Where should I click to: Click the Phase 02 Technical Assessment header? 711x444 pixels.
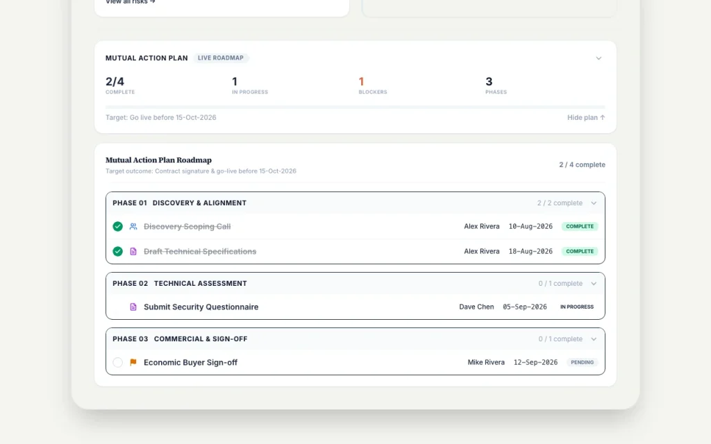click(355, 284)
